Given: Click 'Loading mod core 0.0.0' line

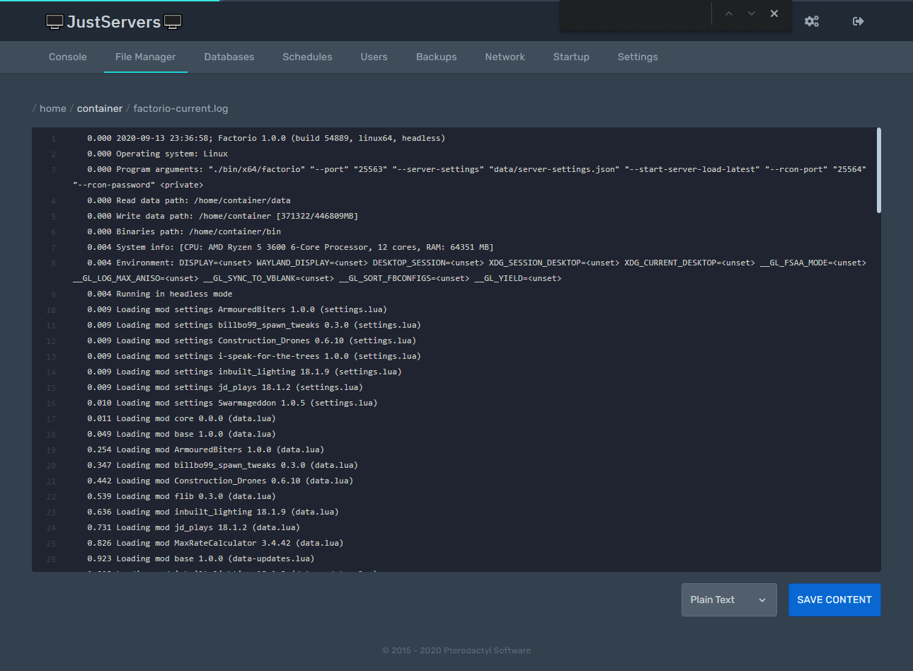Looking at the screenshot, I should click(x=181, y=418).
